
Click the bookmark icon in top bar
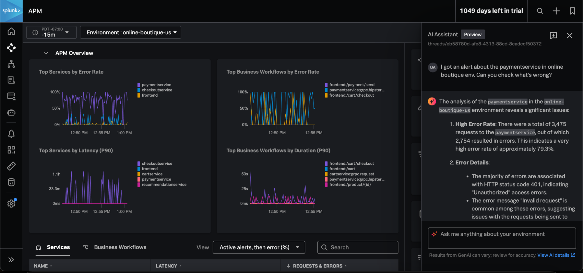[x=573, y=11]
